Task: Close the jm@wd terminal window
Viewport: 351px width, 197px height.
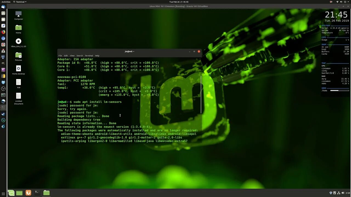Action: (x=199, y=51)
